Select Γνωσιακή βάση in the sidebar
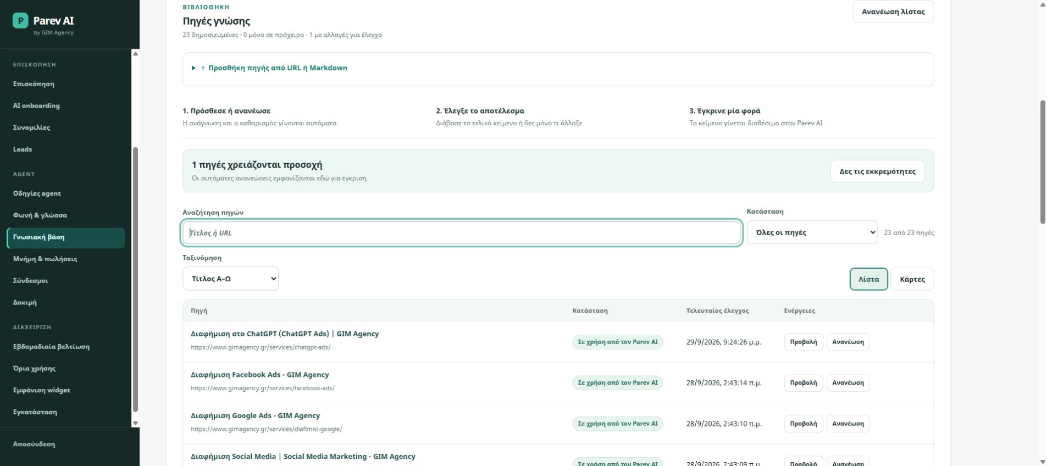Image resolution: width=1047 pixels, height=466 pixels. (x=66, y=237)
